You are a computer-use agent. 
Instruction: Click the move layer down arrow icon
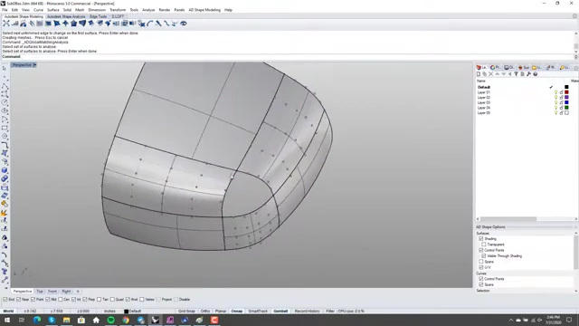[503, 74]
